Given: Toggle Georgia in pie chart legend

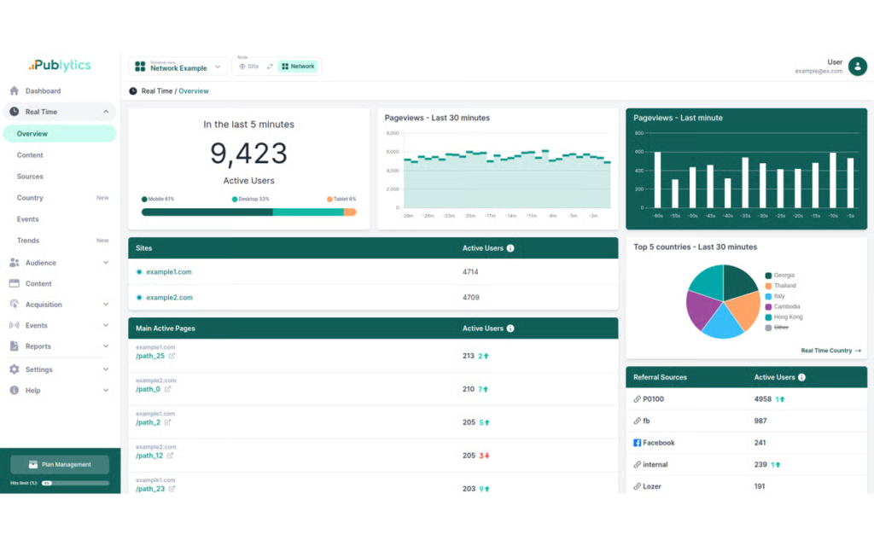Looking at the screenshot, I should pyautogui.click(x=779, y=276).
